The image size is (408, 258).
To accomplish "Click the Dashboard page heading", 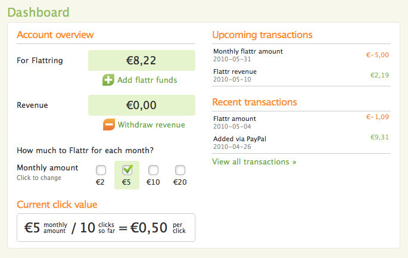I will click(x=38, y=13).
